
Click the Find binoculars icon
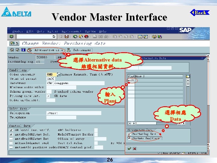(x=100, y=37)
